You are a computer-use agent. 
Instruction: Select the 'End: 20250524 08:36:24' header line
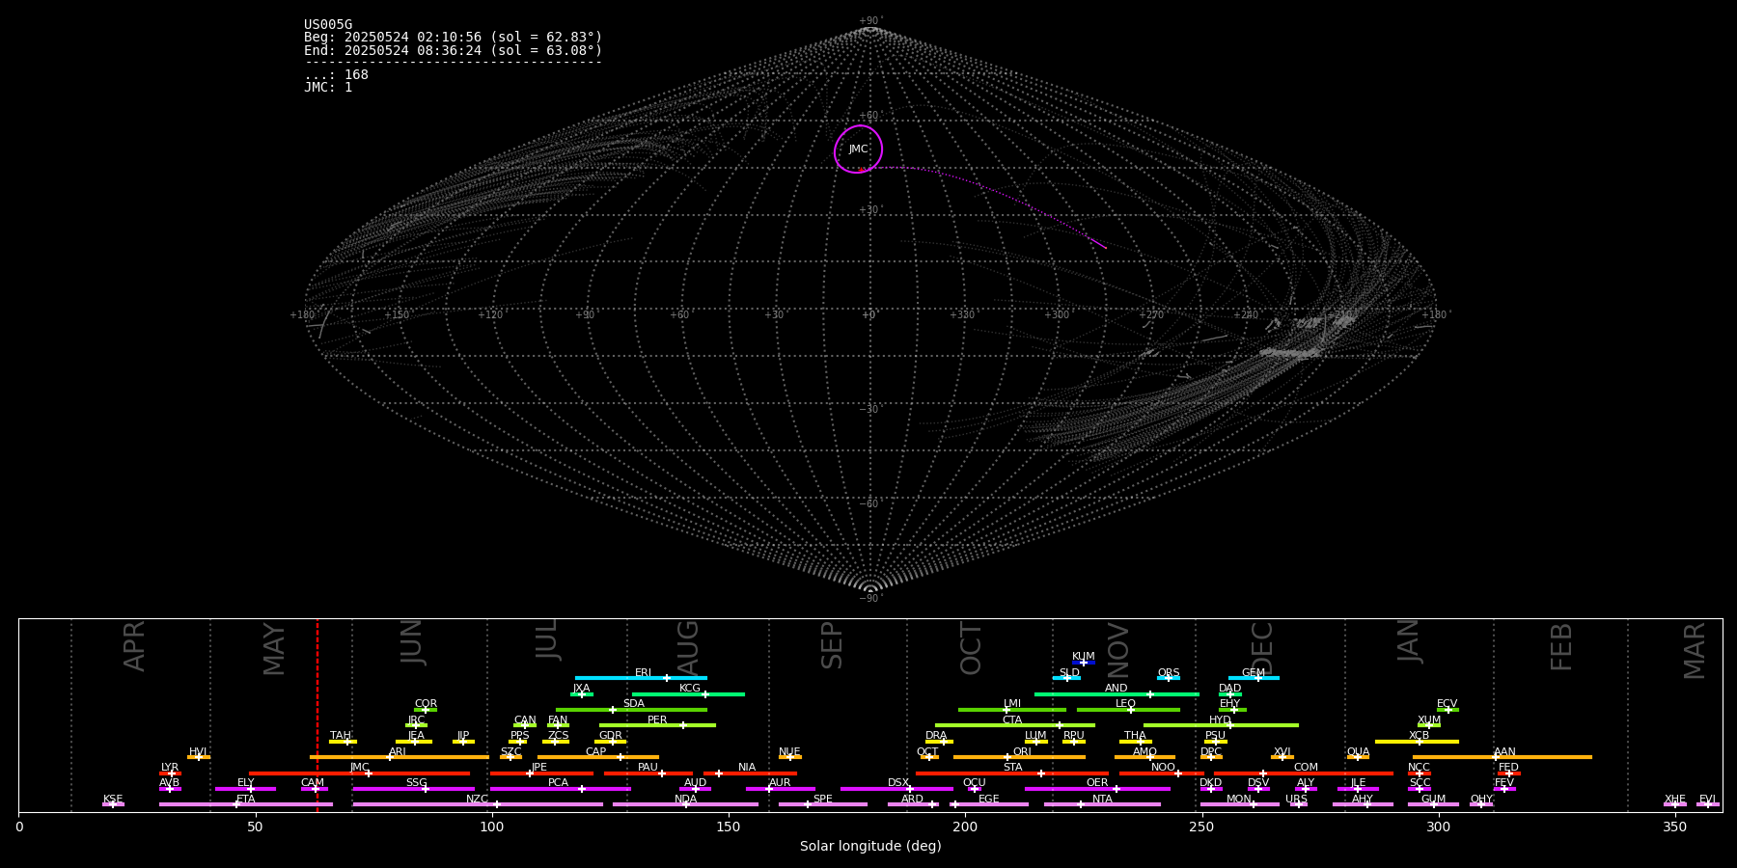pos(453,50)
